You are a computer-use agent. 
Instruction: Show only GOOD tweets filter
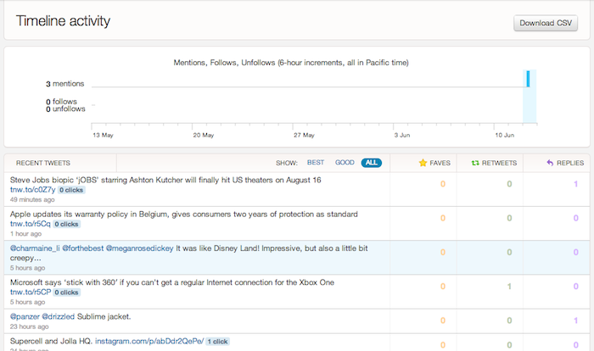[345, 162]
